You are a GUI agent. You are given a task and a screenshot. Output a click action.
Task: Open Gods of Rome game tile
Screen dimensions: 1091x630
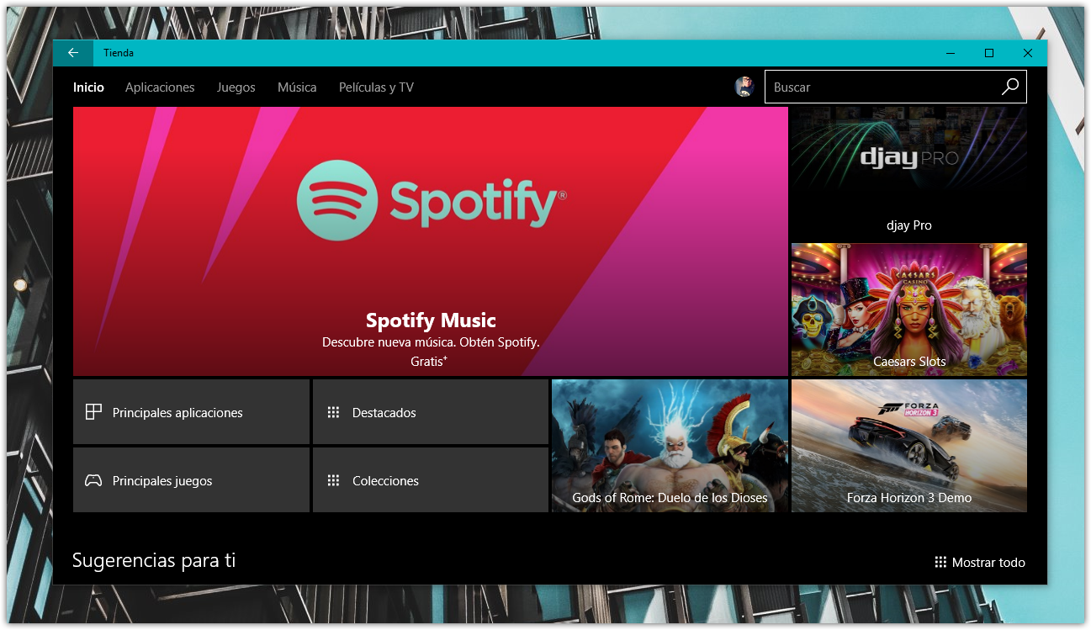point(670,446)
